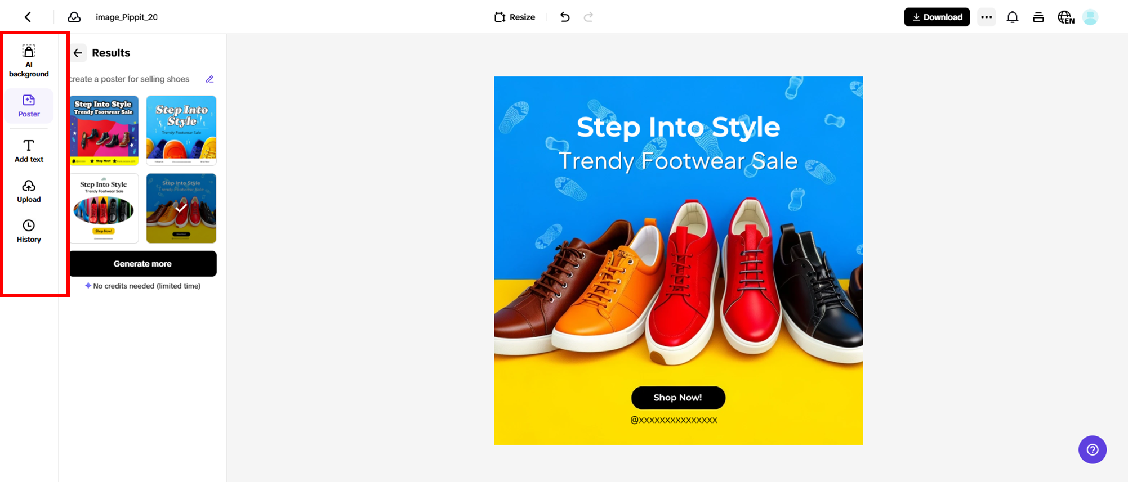1128x482 pixels.
Task: Select the Poster tool in sidebar
Action: [29, 106]
